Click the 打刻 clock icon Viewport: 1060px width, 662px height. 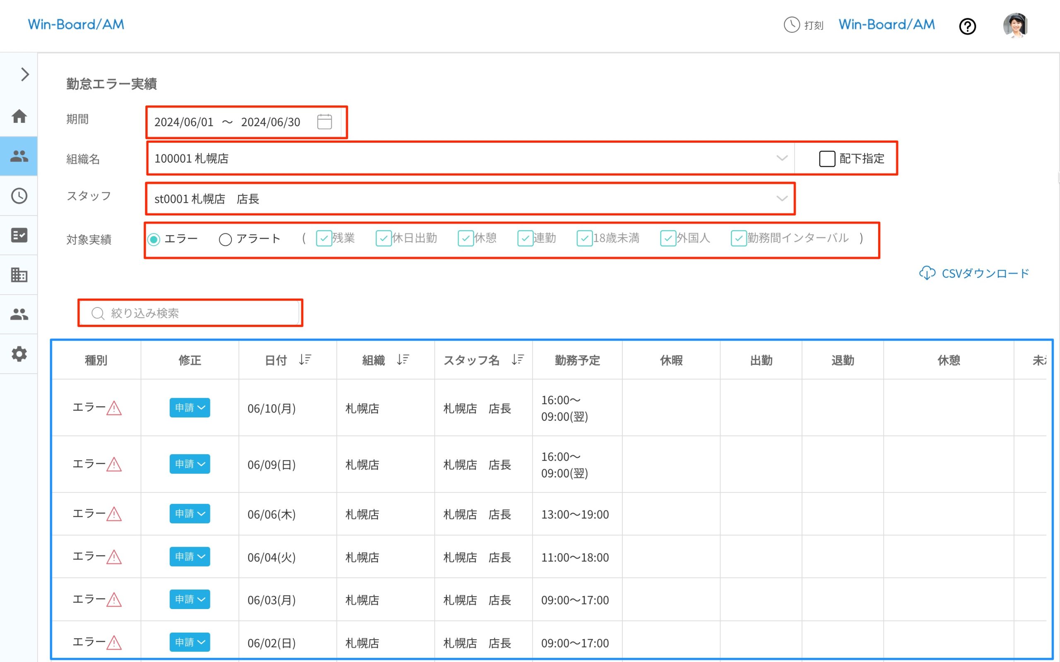[x=792, y=25]
